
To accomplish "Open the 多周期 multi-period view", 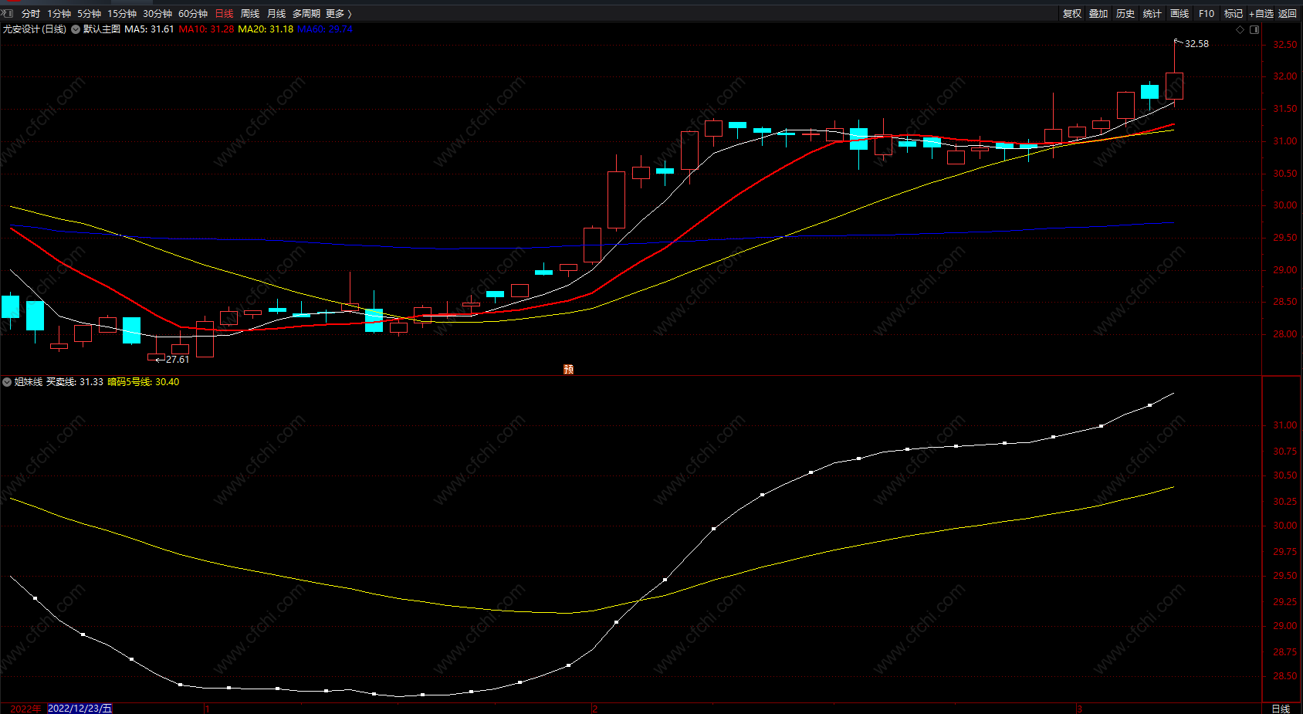I will click(x=306, y=14).
